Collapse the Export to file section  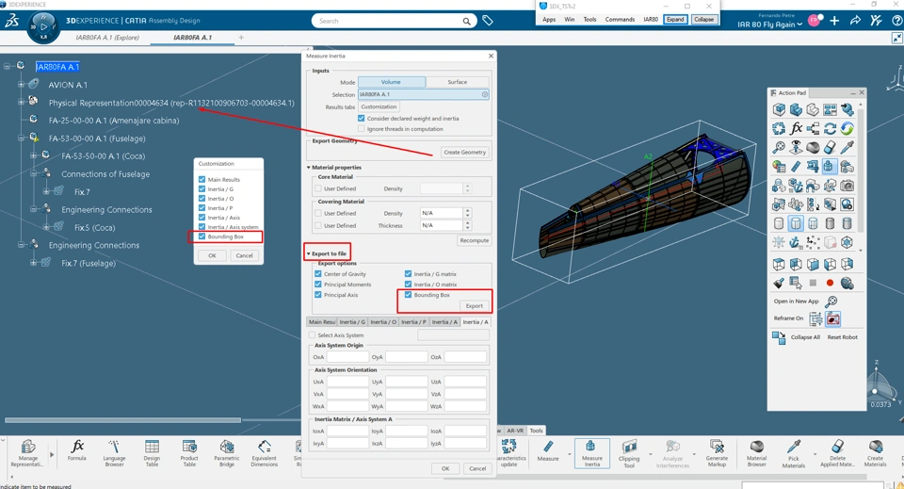(309, 253)
